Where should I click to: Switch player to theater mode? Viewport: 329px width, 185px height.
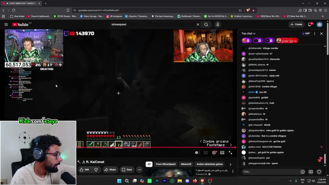click(222, 153)
